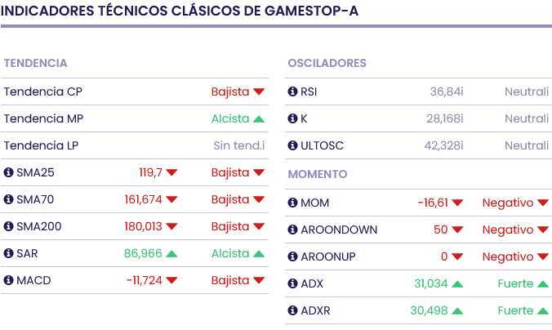Click the SAR info icon
This screenshot has width=552, height=330.
[x=9, y=253]
